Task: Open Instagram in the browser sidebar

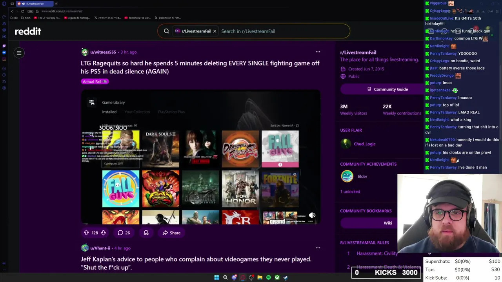Action: [x=4, y=59]
